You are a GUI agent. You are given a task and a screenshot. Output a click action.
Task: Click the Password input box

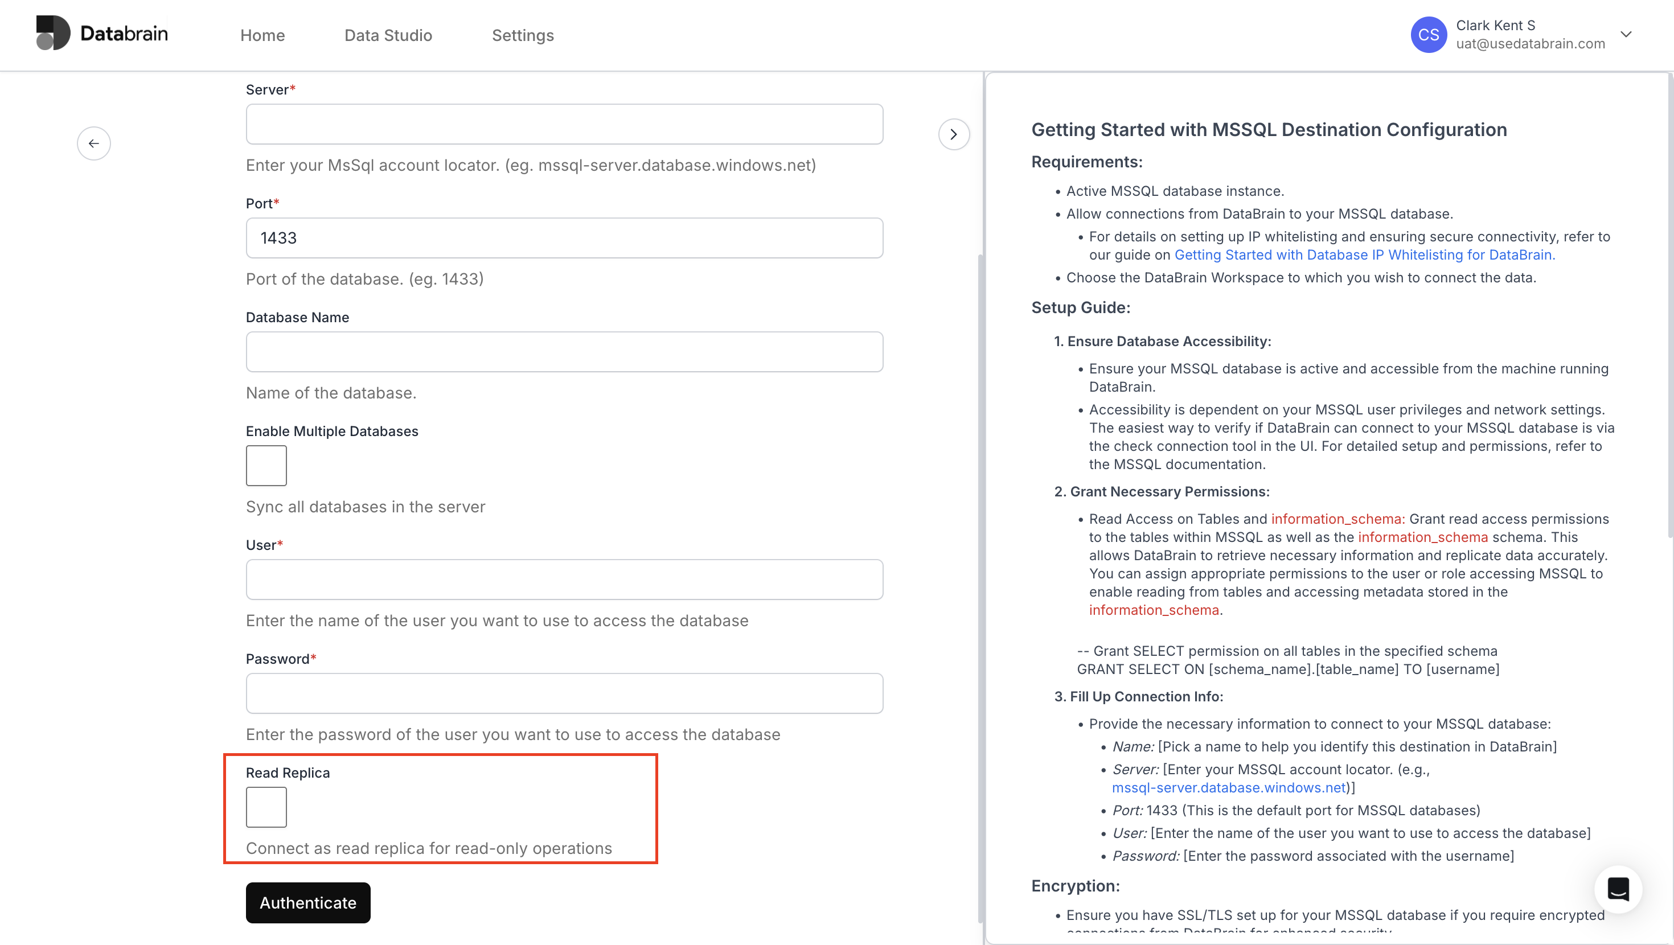[x=564, y=693]
